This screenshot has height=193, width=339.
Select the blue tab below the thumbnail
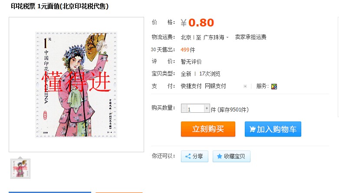[x=50, y=192]
